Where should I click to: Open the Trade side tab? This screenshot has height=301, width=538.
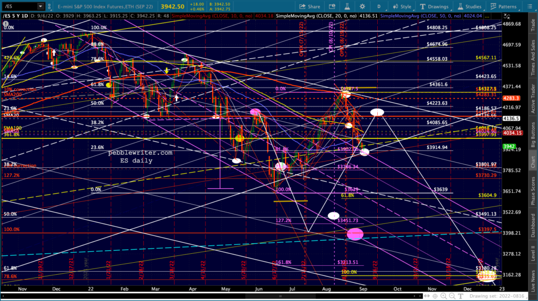coord(533,25)
